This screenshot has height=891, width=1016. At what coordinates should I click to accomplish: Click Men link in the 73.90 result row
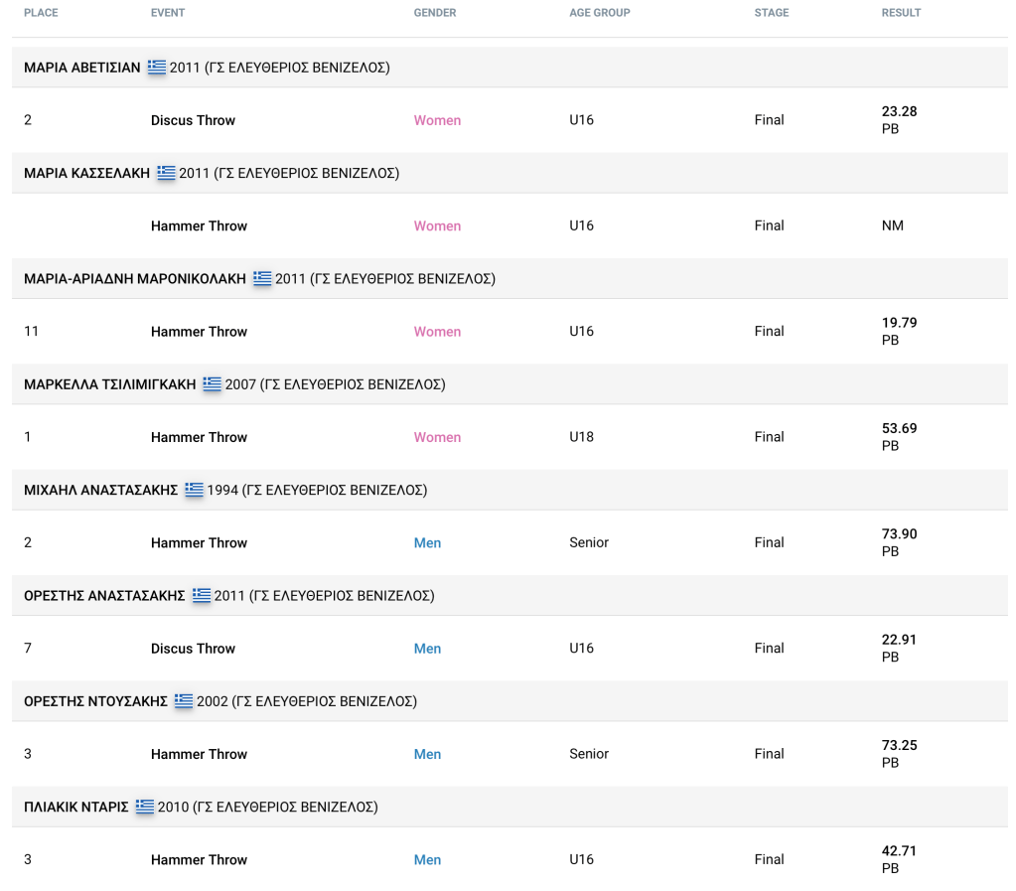point(427,543)
